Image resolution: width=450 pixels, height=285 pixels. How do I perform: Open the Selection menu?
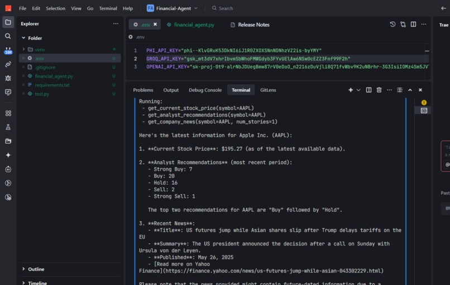click(x=55, y=8)
